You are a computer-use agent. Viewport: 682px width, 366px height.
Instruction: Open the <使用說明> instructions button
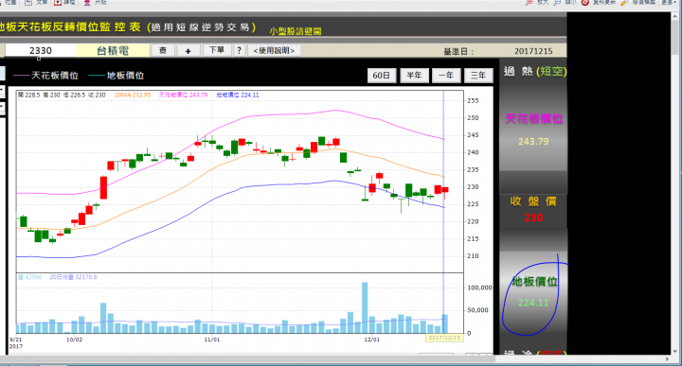pos(274,50)
